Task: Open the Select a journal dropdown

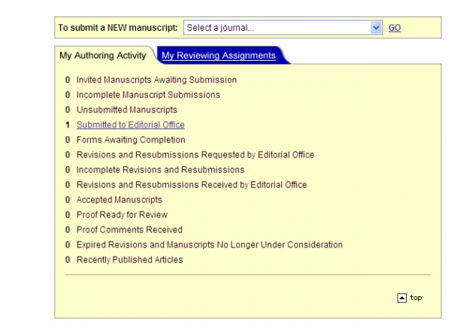Action: [283, 28]
